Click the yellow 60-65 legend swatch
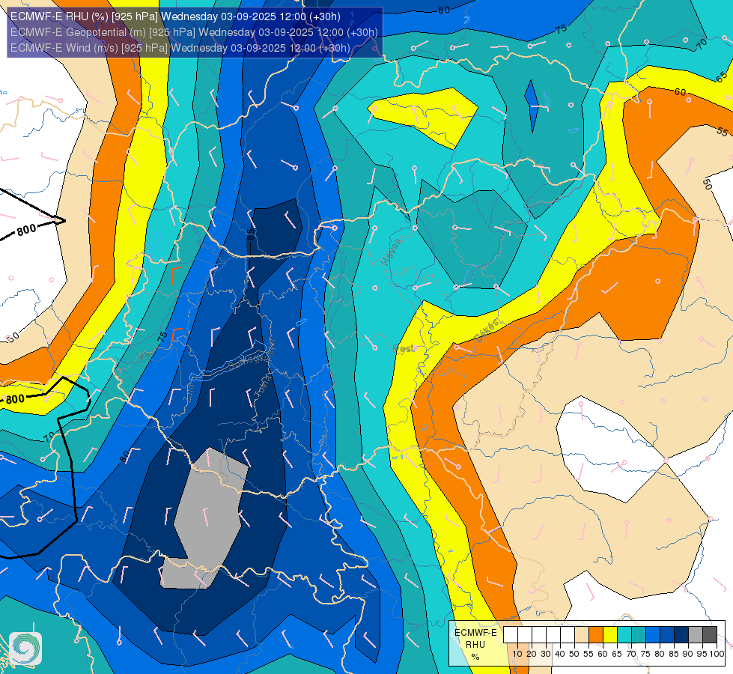This screenshot has width=733, height=674. point(610,635)
